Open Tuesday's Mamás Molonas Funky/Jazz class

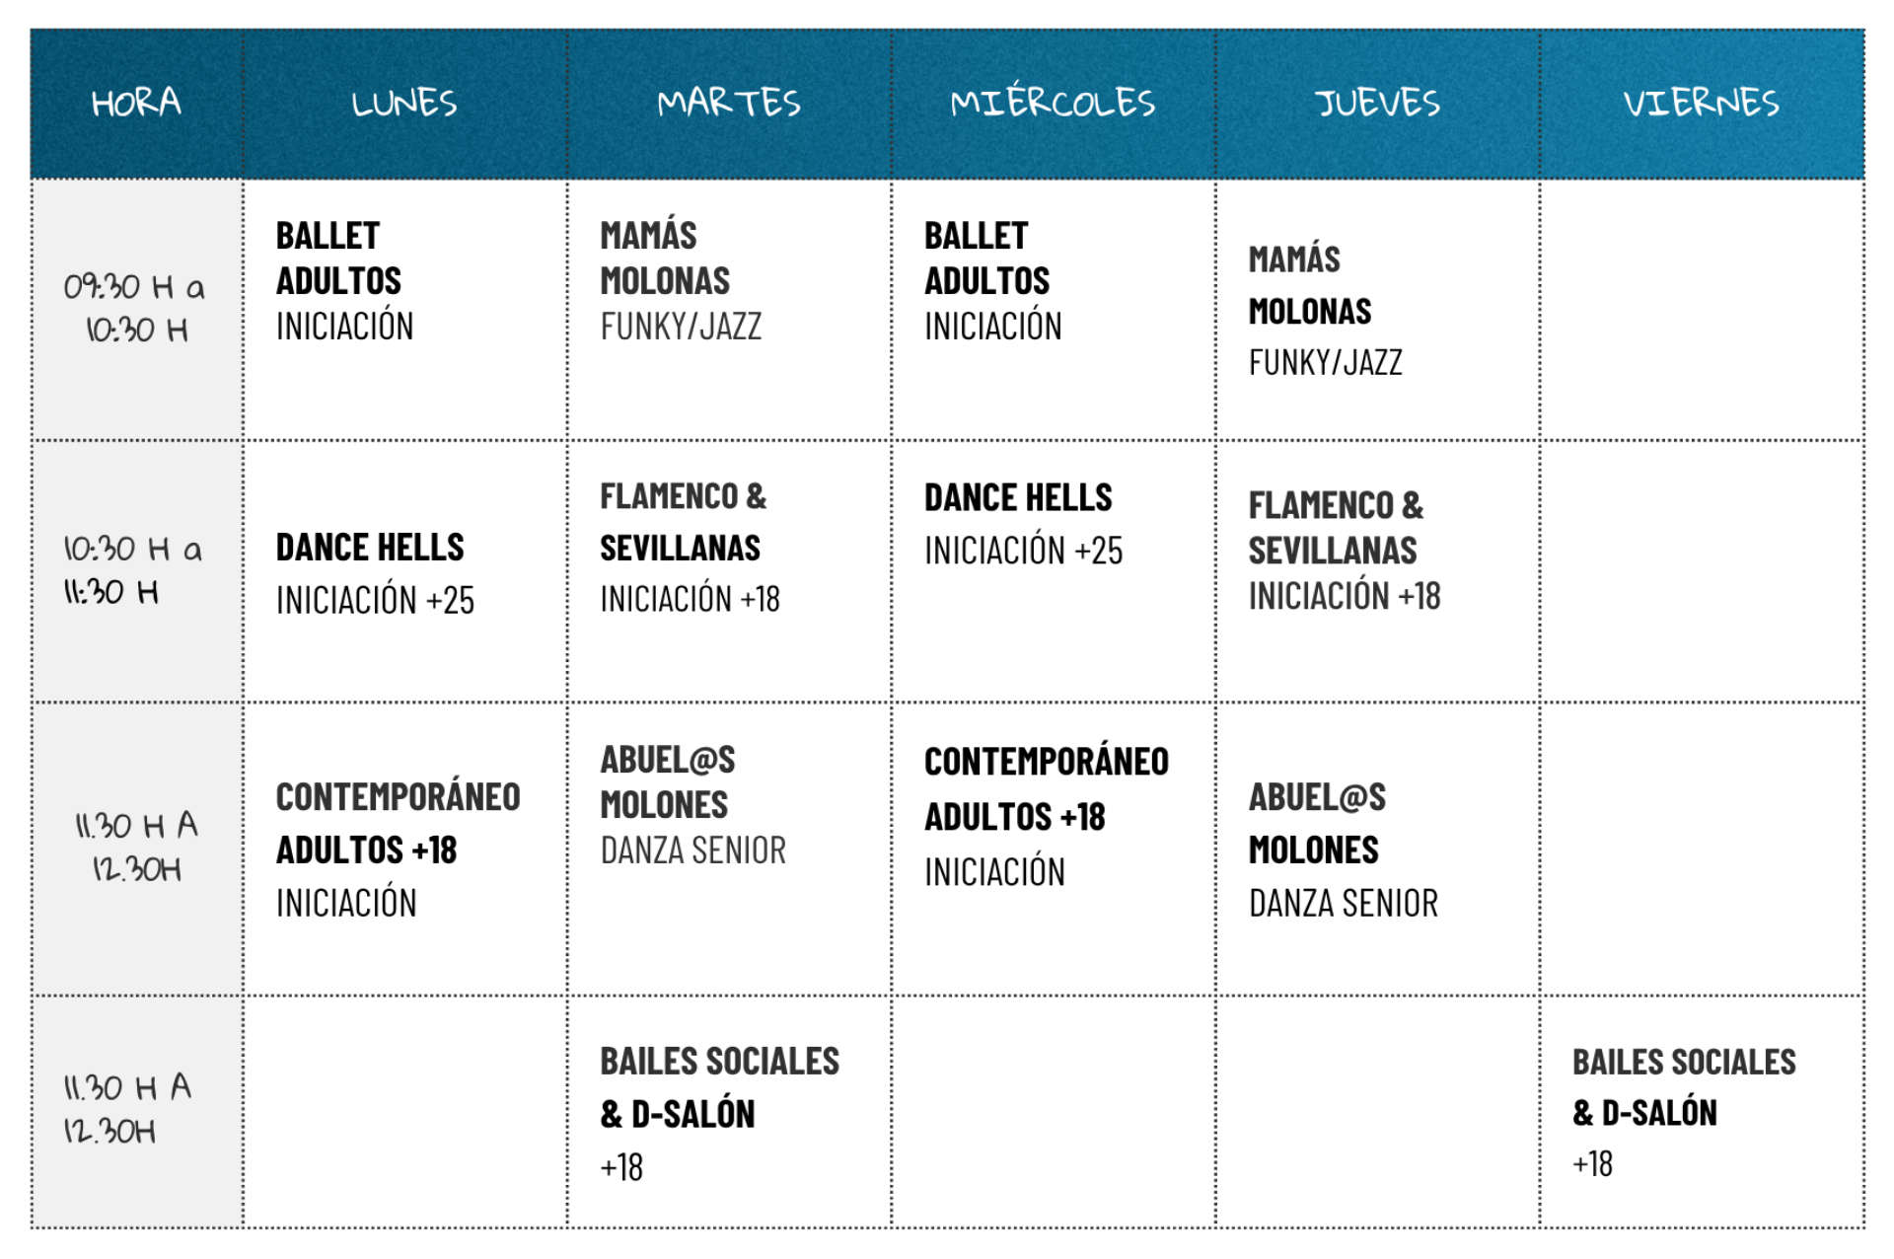681,281
